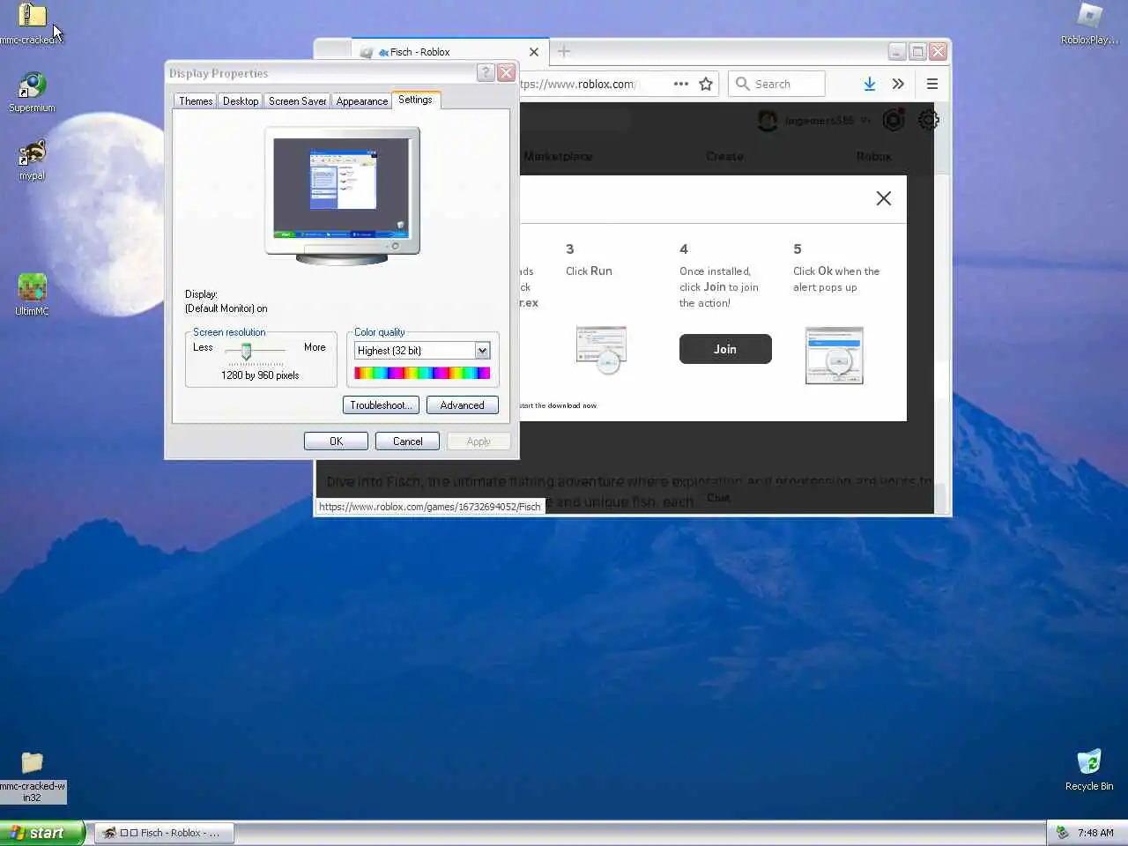Open Advanced display settings
Image resolution: width=1128 pixels, height=846 pixels.
(x=463, y=405)
